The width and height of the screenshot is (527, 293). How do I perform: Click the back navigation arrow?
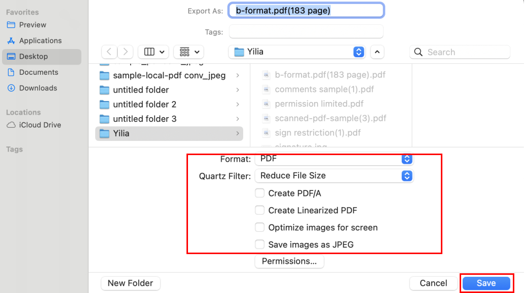[x=110, y=52]
